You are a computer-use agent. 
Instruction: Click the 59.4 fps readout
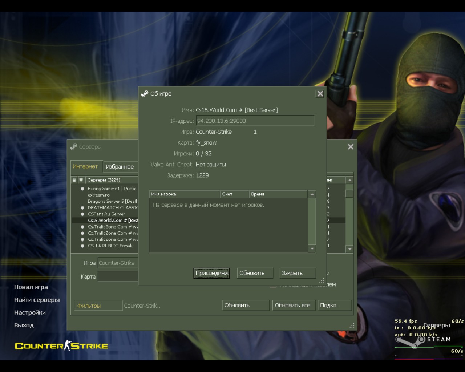tap(406, 321)
